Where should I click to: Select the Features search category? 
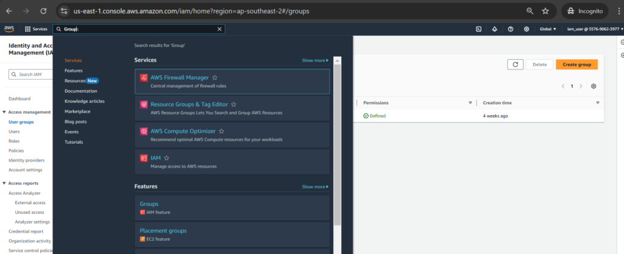pos(74,71)
